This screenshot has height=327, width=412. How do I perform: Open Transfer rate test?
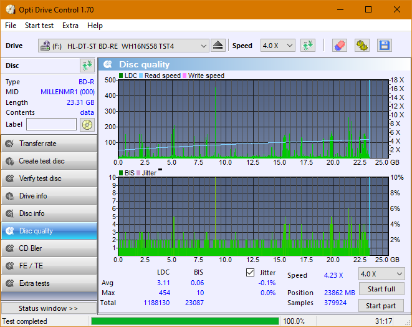[x=49, y=144]
